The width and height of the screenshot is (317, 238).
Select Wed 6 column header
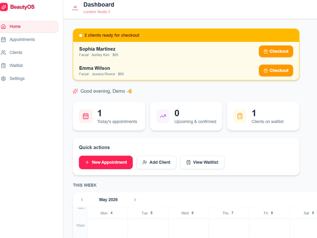(x=188, y=213)
